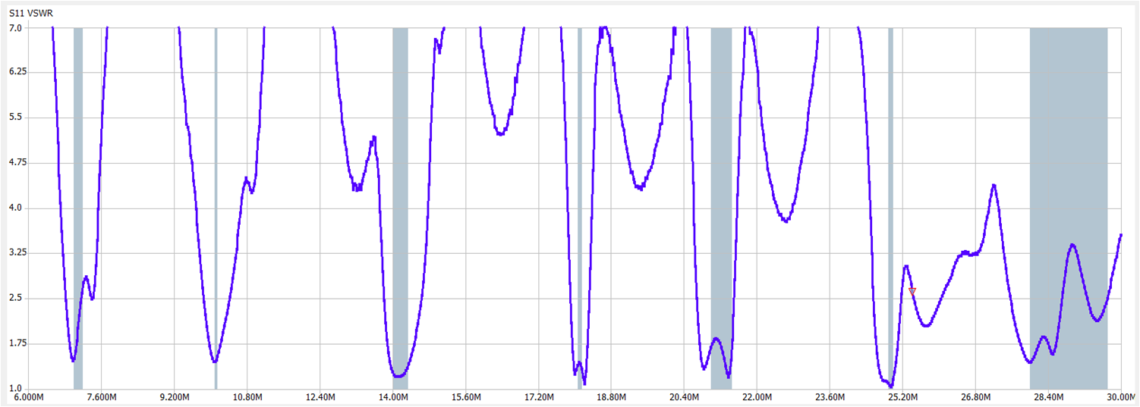The width and height of the screenshot is (1140, 407).
Task: Click the 4.0 Y-axis label
Action: click(14, 208)
